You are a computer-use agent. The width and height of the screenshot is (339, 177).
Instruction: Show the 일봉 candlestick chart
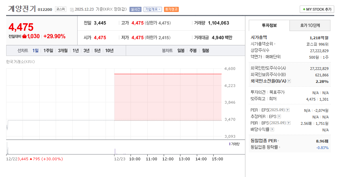click(x=181, y=50)
